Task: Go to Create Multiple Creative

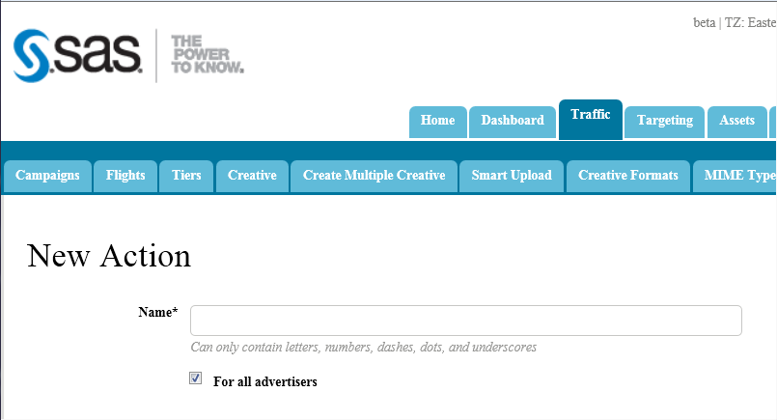Action: 374,176
